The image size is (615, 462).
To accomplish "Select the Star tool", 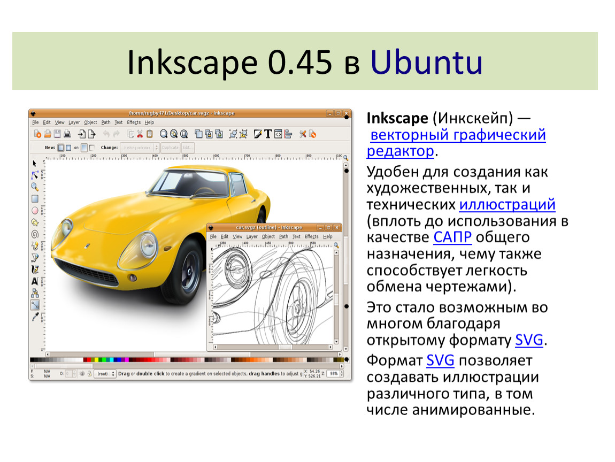I will click(x=35, y=222).
